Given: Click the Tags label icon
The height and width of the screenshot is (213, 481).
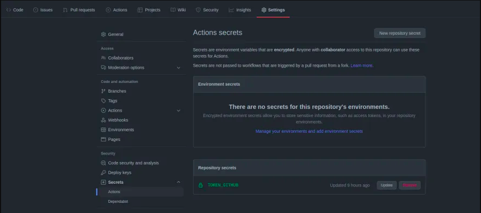Looking at the screenshot, I should 103,101.
